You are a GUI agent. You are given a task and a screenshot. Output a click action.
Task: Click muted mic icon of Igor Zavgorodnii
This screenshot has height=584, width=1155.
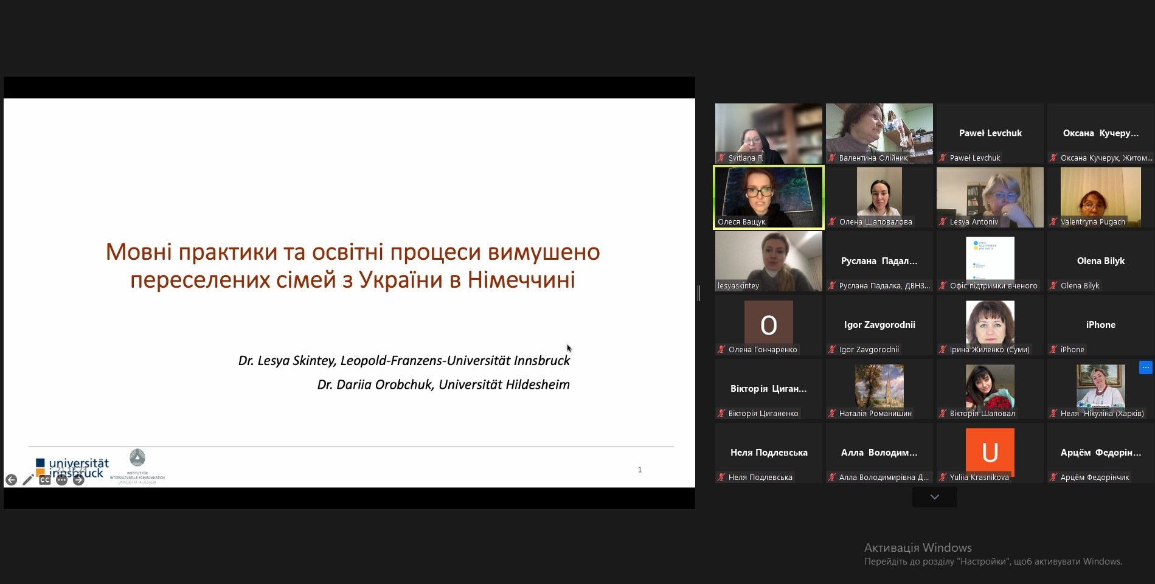click(832, 350)
